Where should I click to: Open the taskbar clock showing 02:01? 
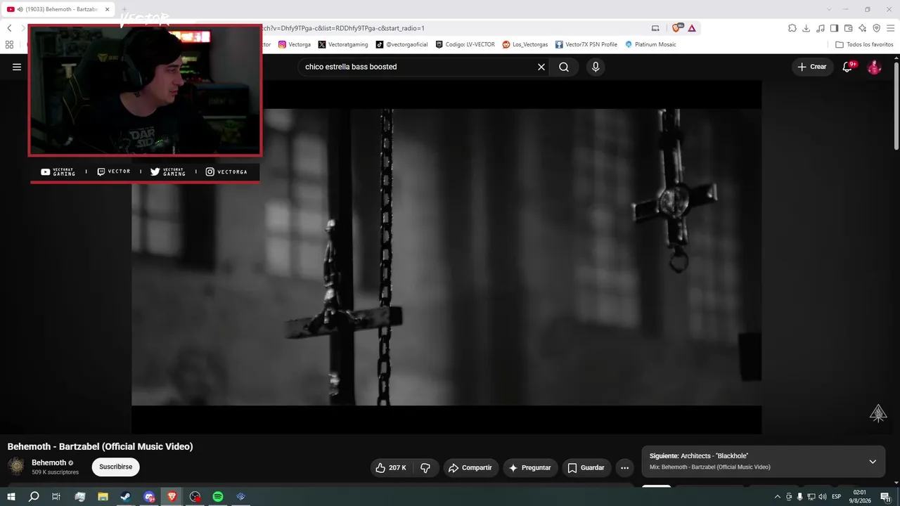(x=859, y=497)
